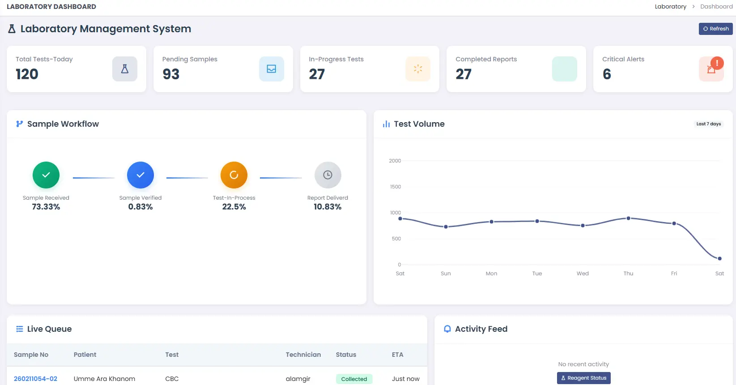Click the Technician column header
The height and width of the screenshot is (385, 736).
303,355
